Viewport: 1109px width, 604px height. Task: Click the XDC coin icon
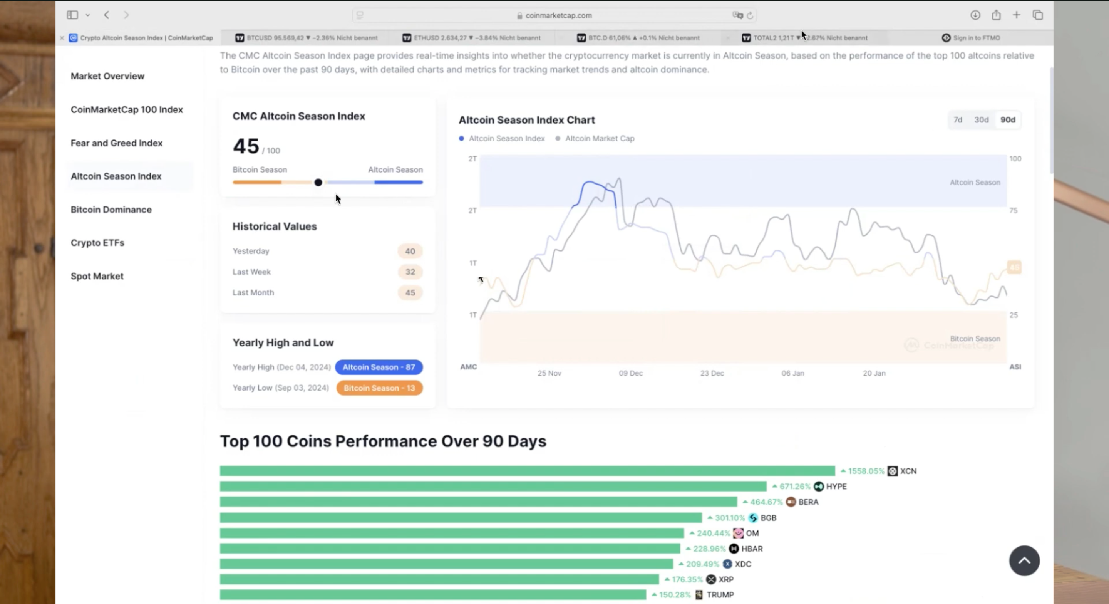[x=727, y=564]
